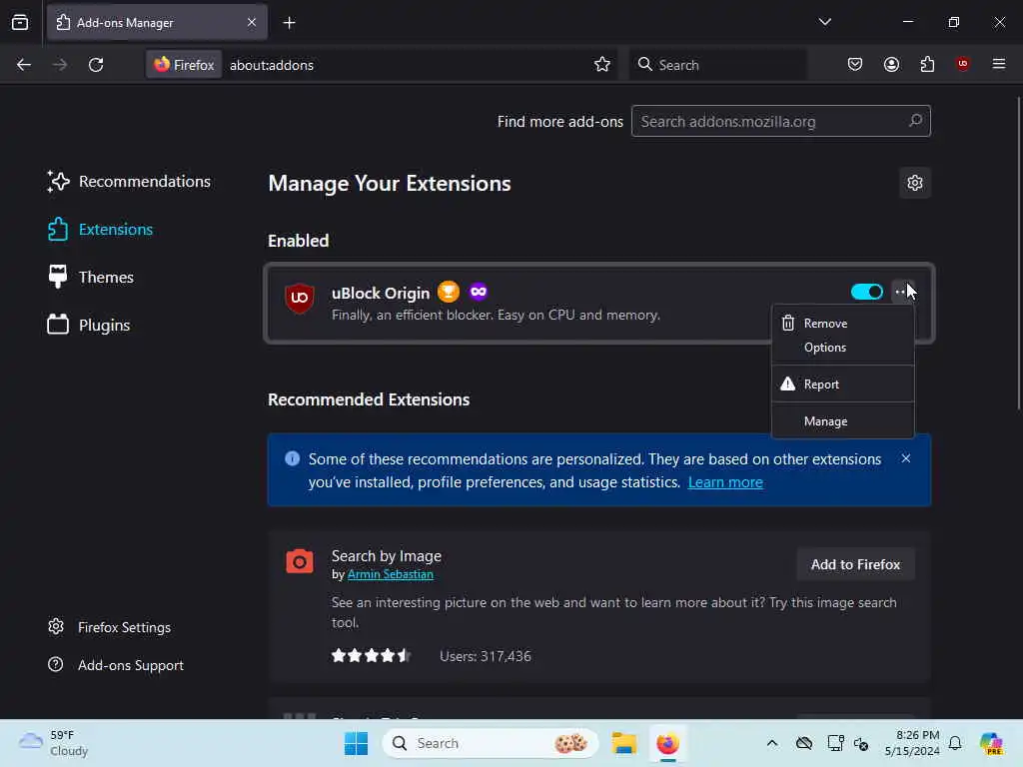Image resolution: width=1023 pixels, height=767 pixels.
Task: Open the clock showing 8:26 PM
Action: (911, 743)
